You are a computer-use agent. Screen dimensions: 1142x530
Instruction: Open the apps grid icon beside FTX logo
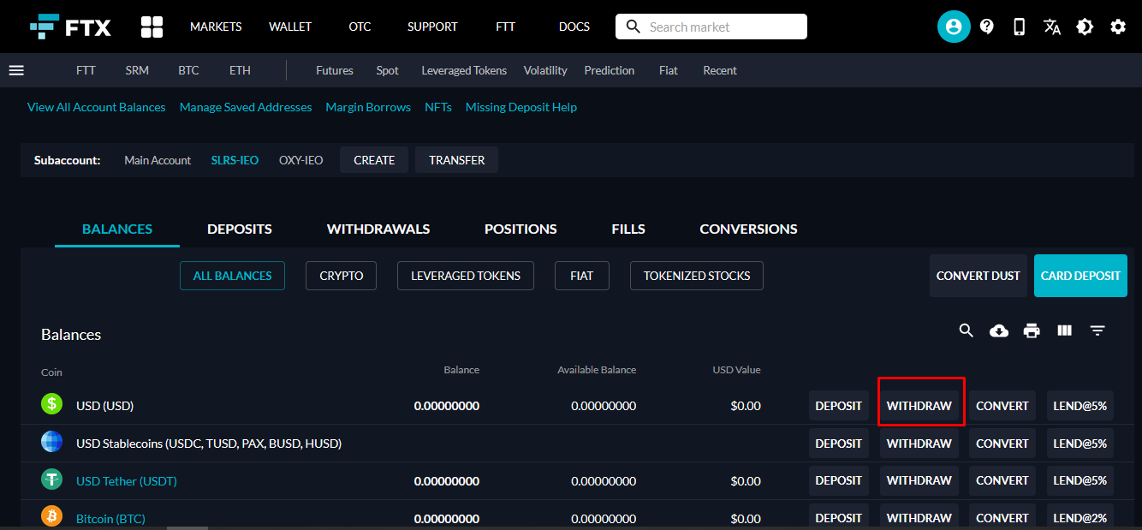[x=152, y=27]
